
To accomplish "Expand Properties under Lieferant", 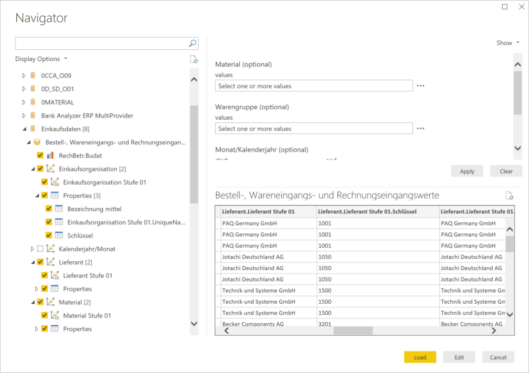I will [x=37, y=289].
